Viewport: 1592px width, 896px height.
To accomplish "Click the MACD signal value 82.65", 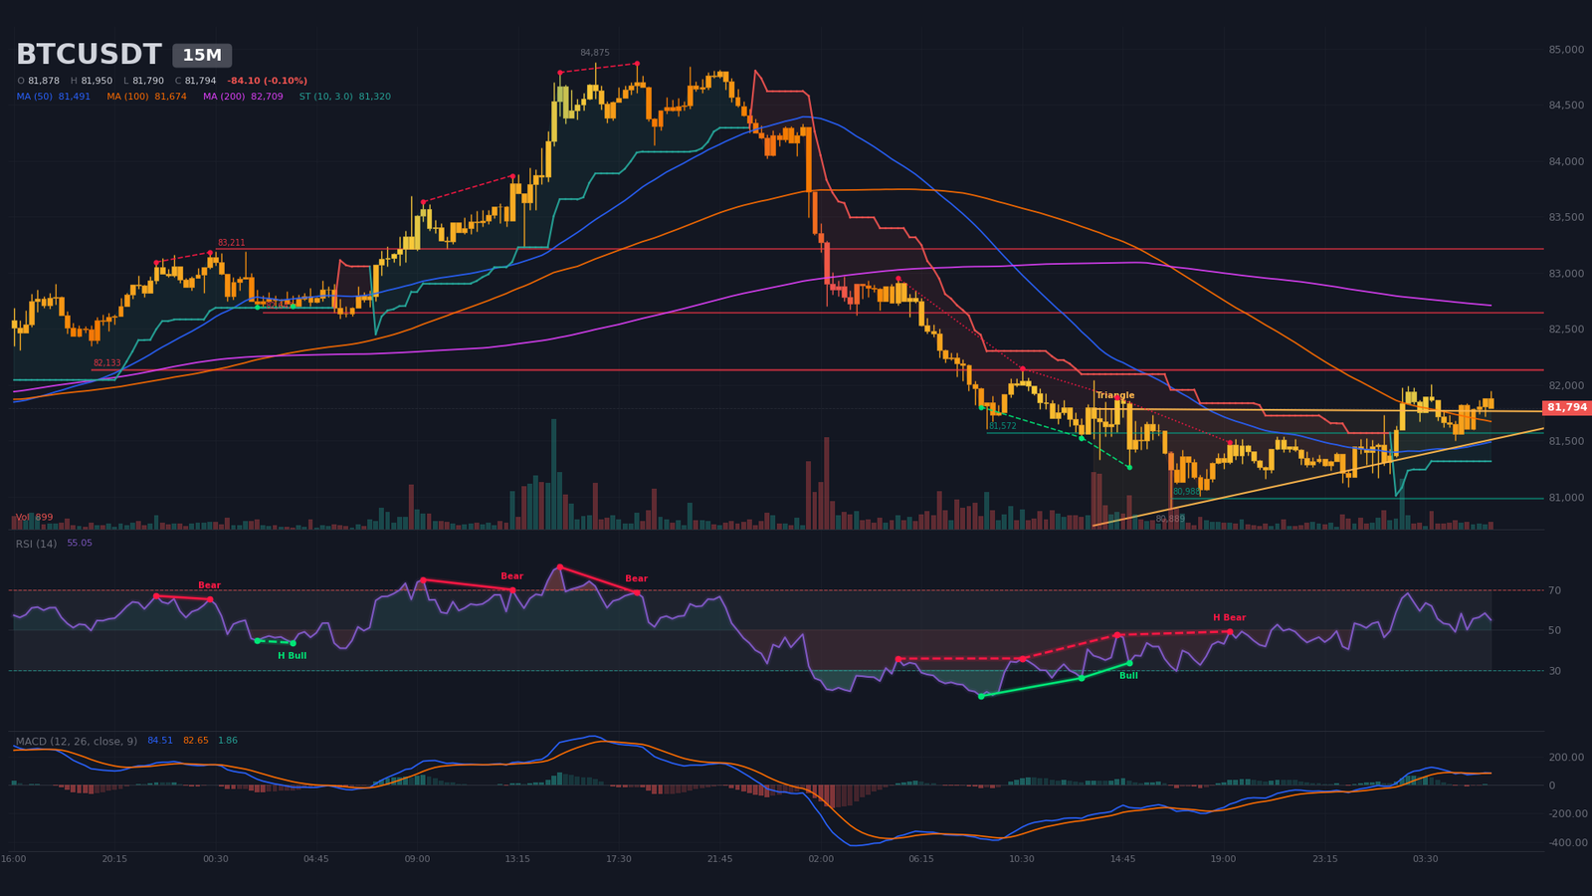I will (x=196, y=741).
